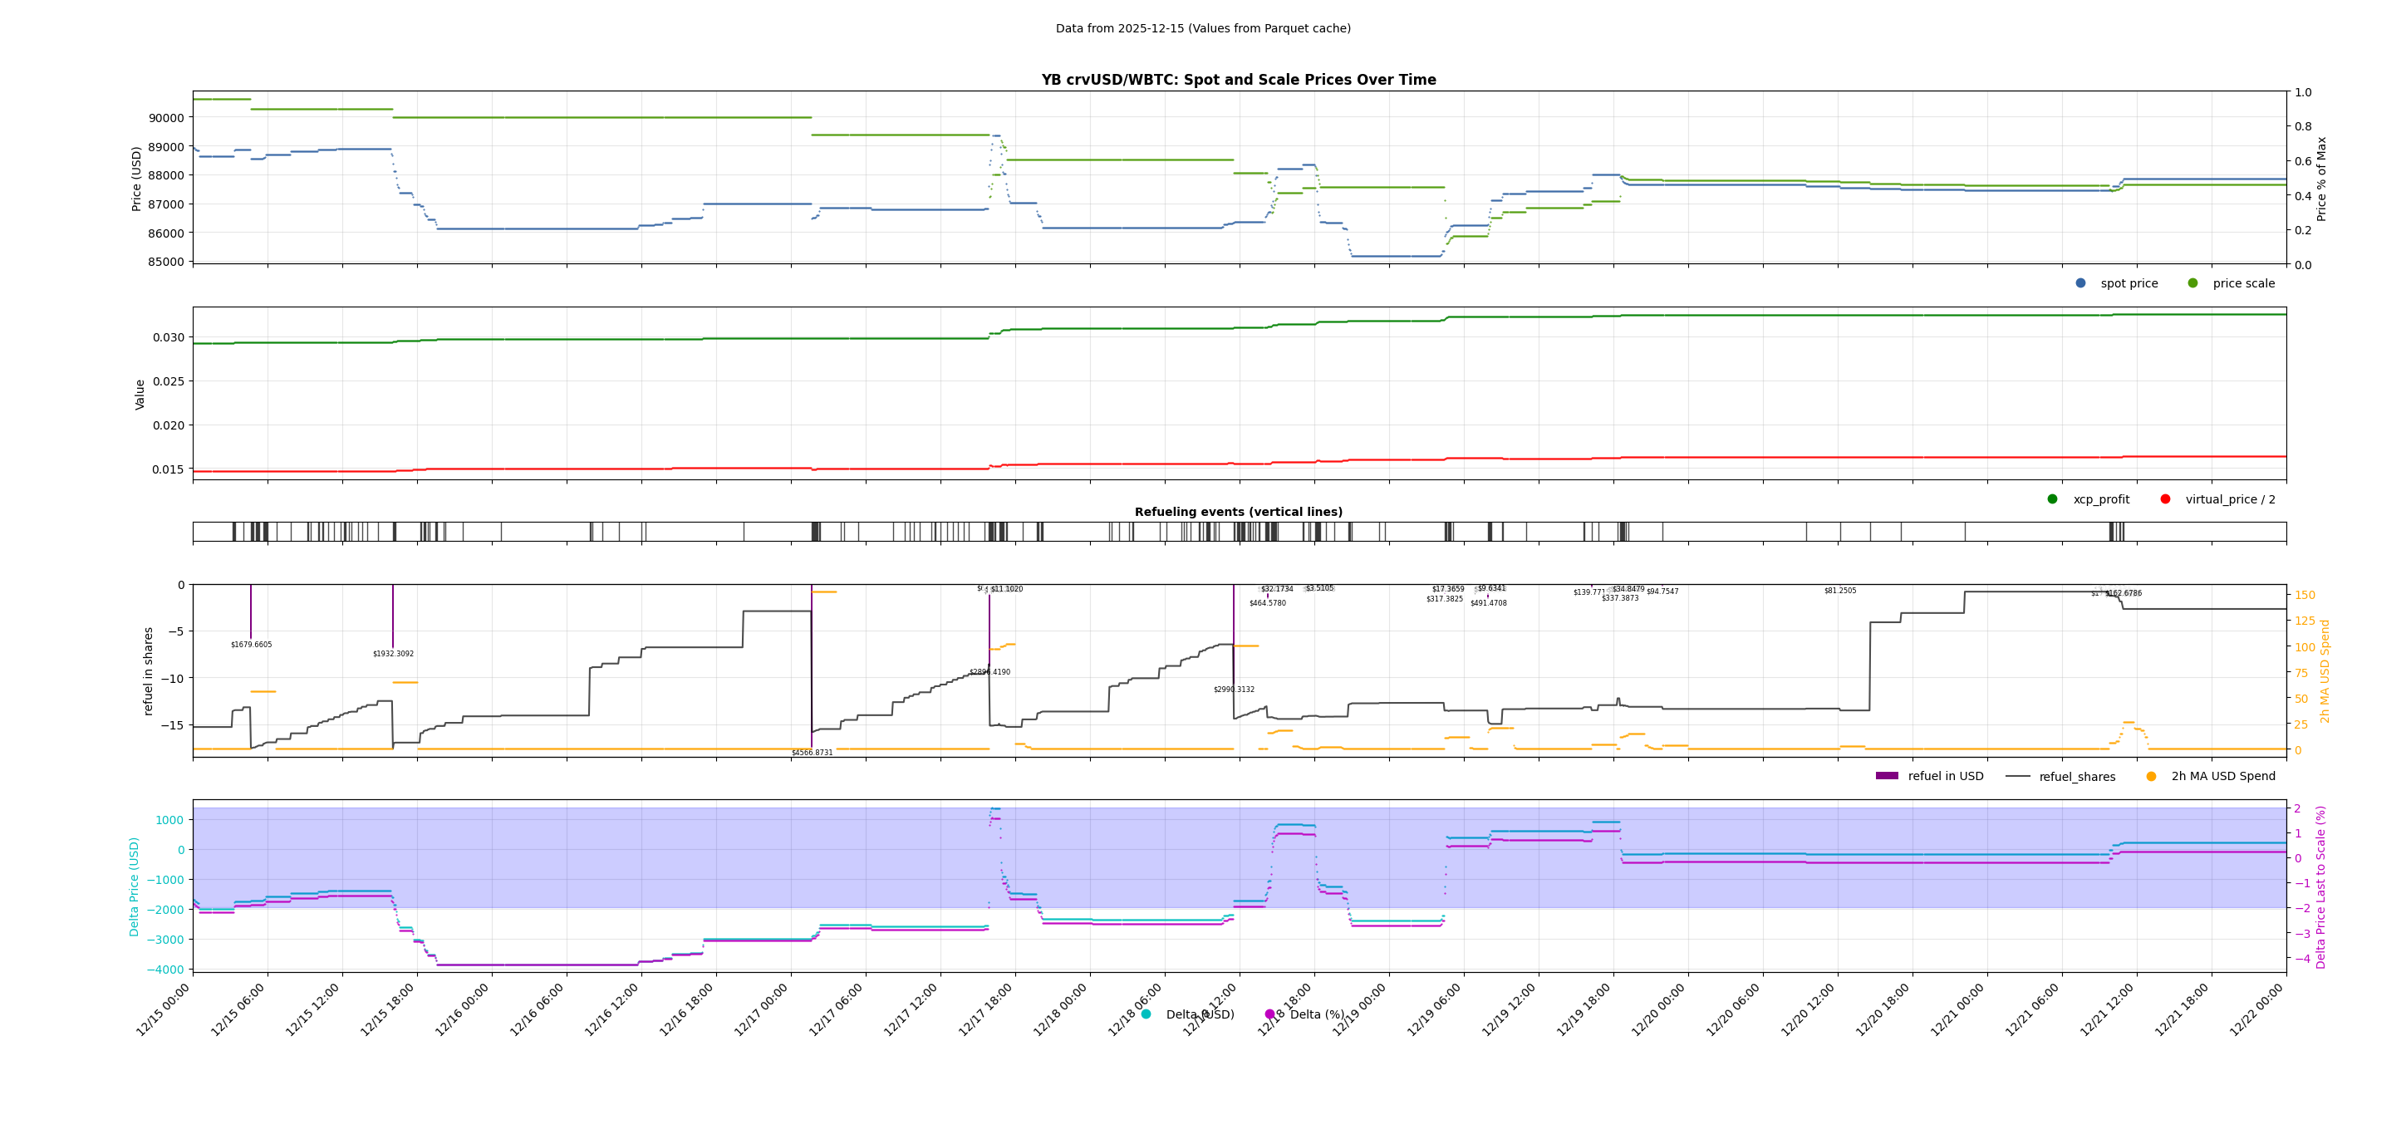Click the green price scale legend dot
The image size is (2406, 1144).
pyautogui.click(x=2192, y=283)
